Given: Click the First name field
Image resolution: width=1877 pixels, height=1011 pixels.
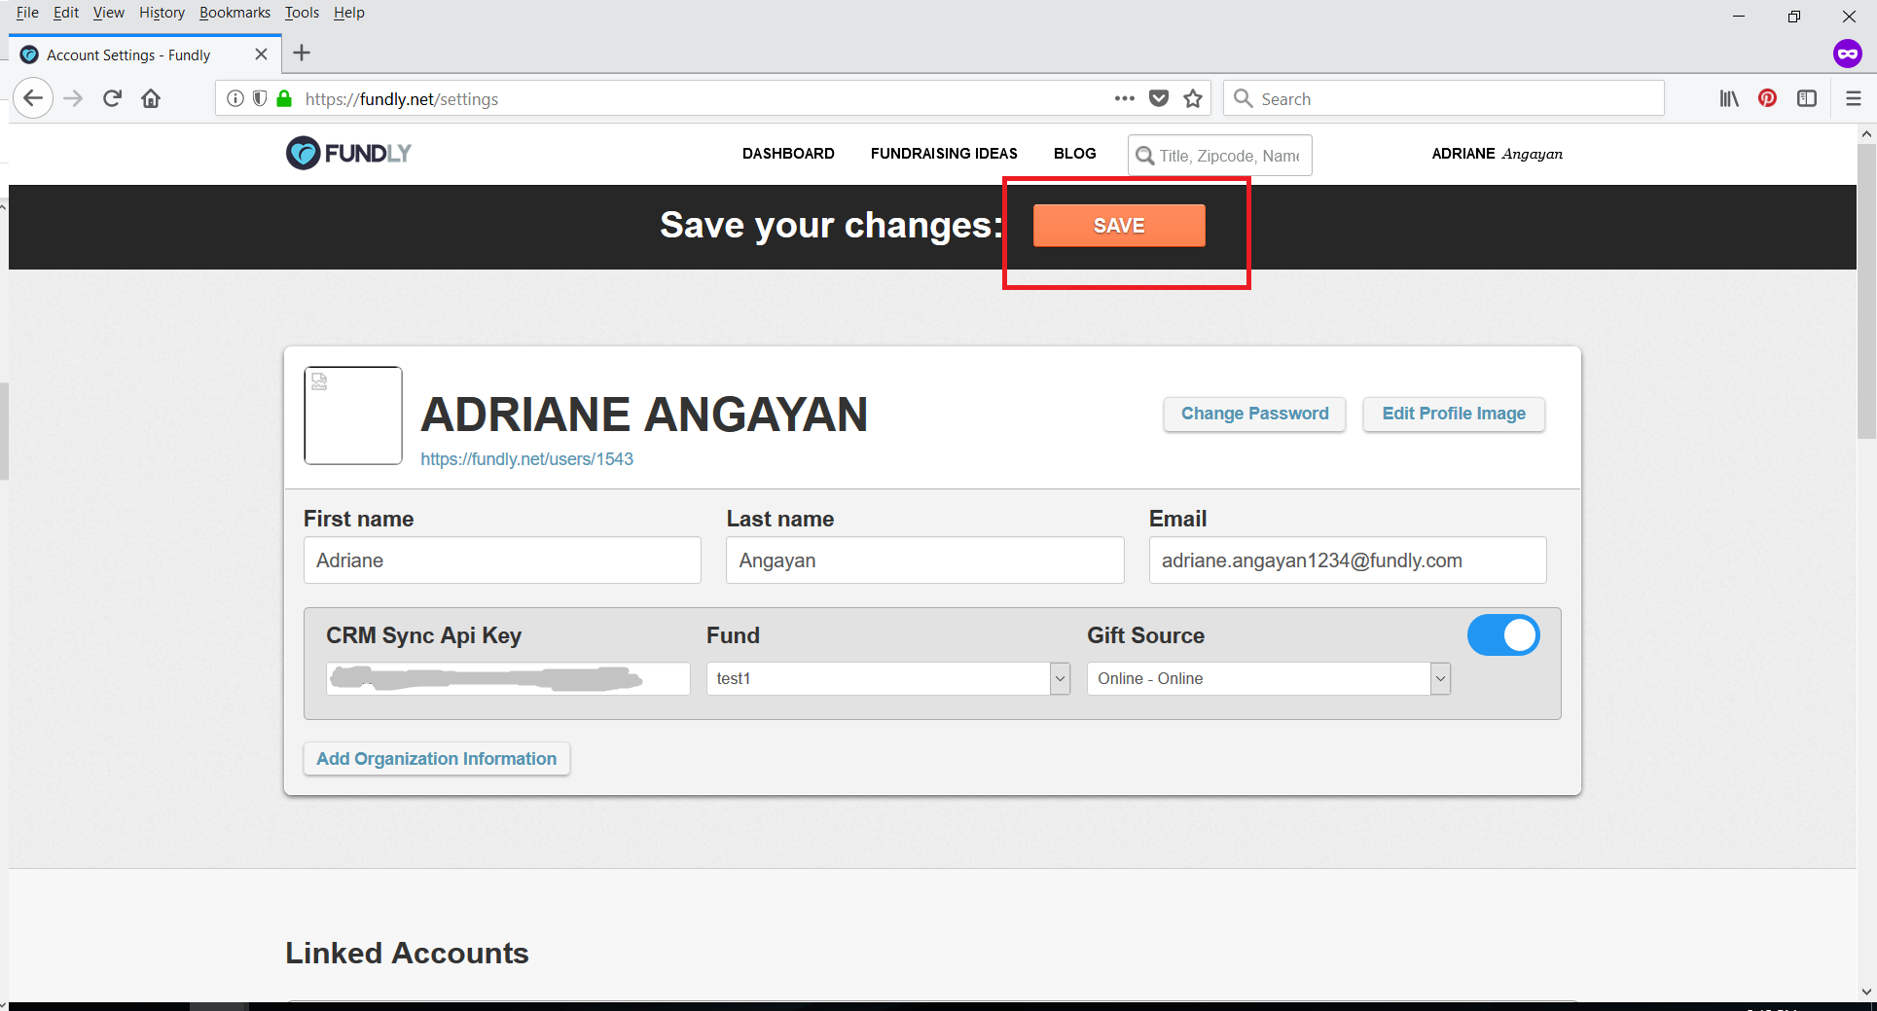Looking at the screenshot, I should 502,560.
